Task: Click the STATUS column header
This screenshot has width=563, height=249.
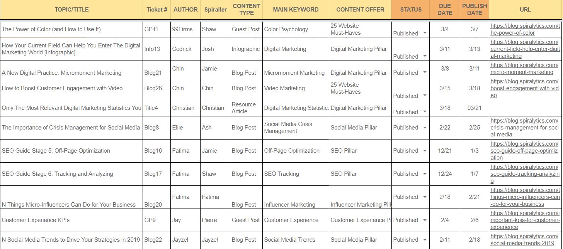Action: click(411, 10)
